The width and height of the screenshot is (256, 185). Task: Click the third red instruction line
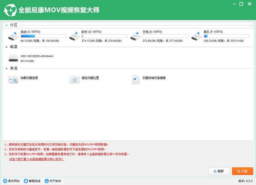(x=67, y=154)
